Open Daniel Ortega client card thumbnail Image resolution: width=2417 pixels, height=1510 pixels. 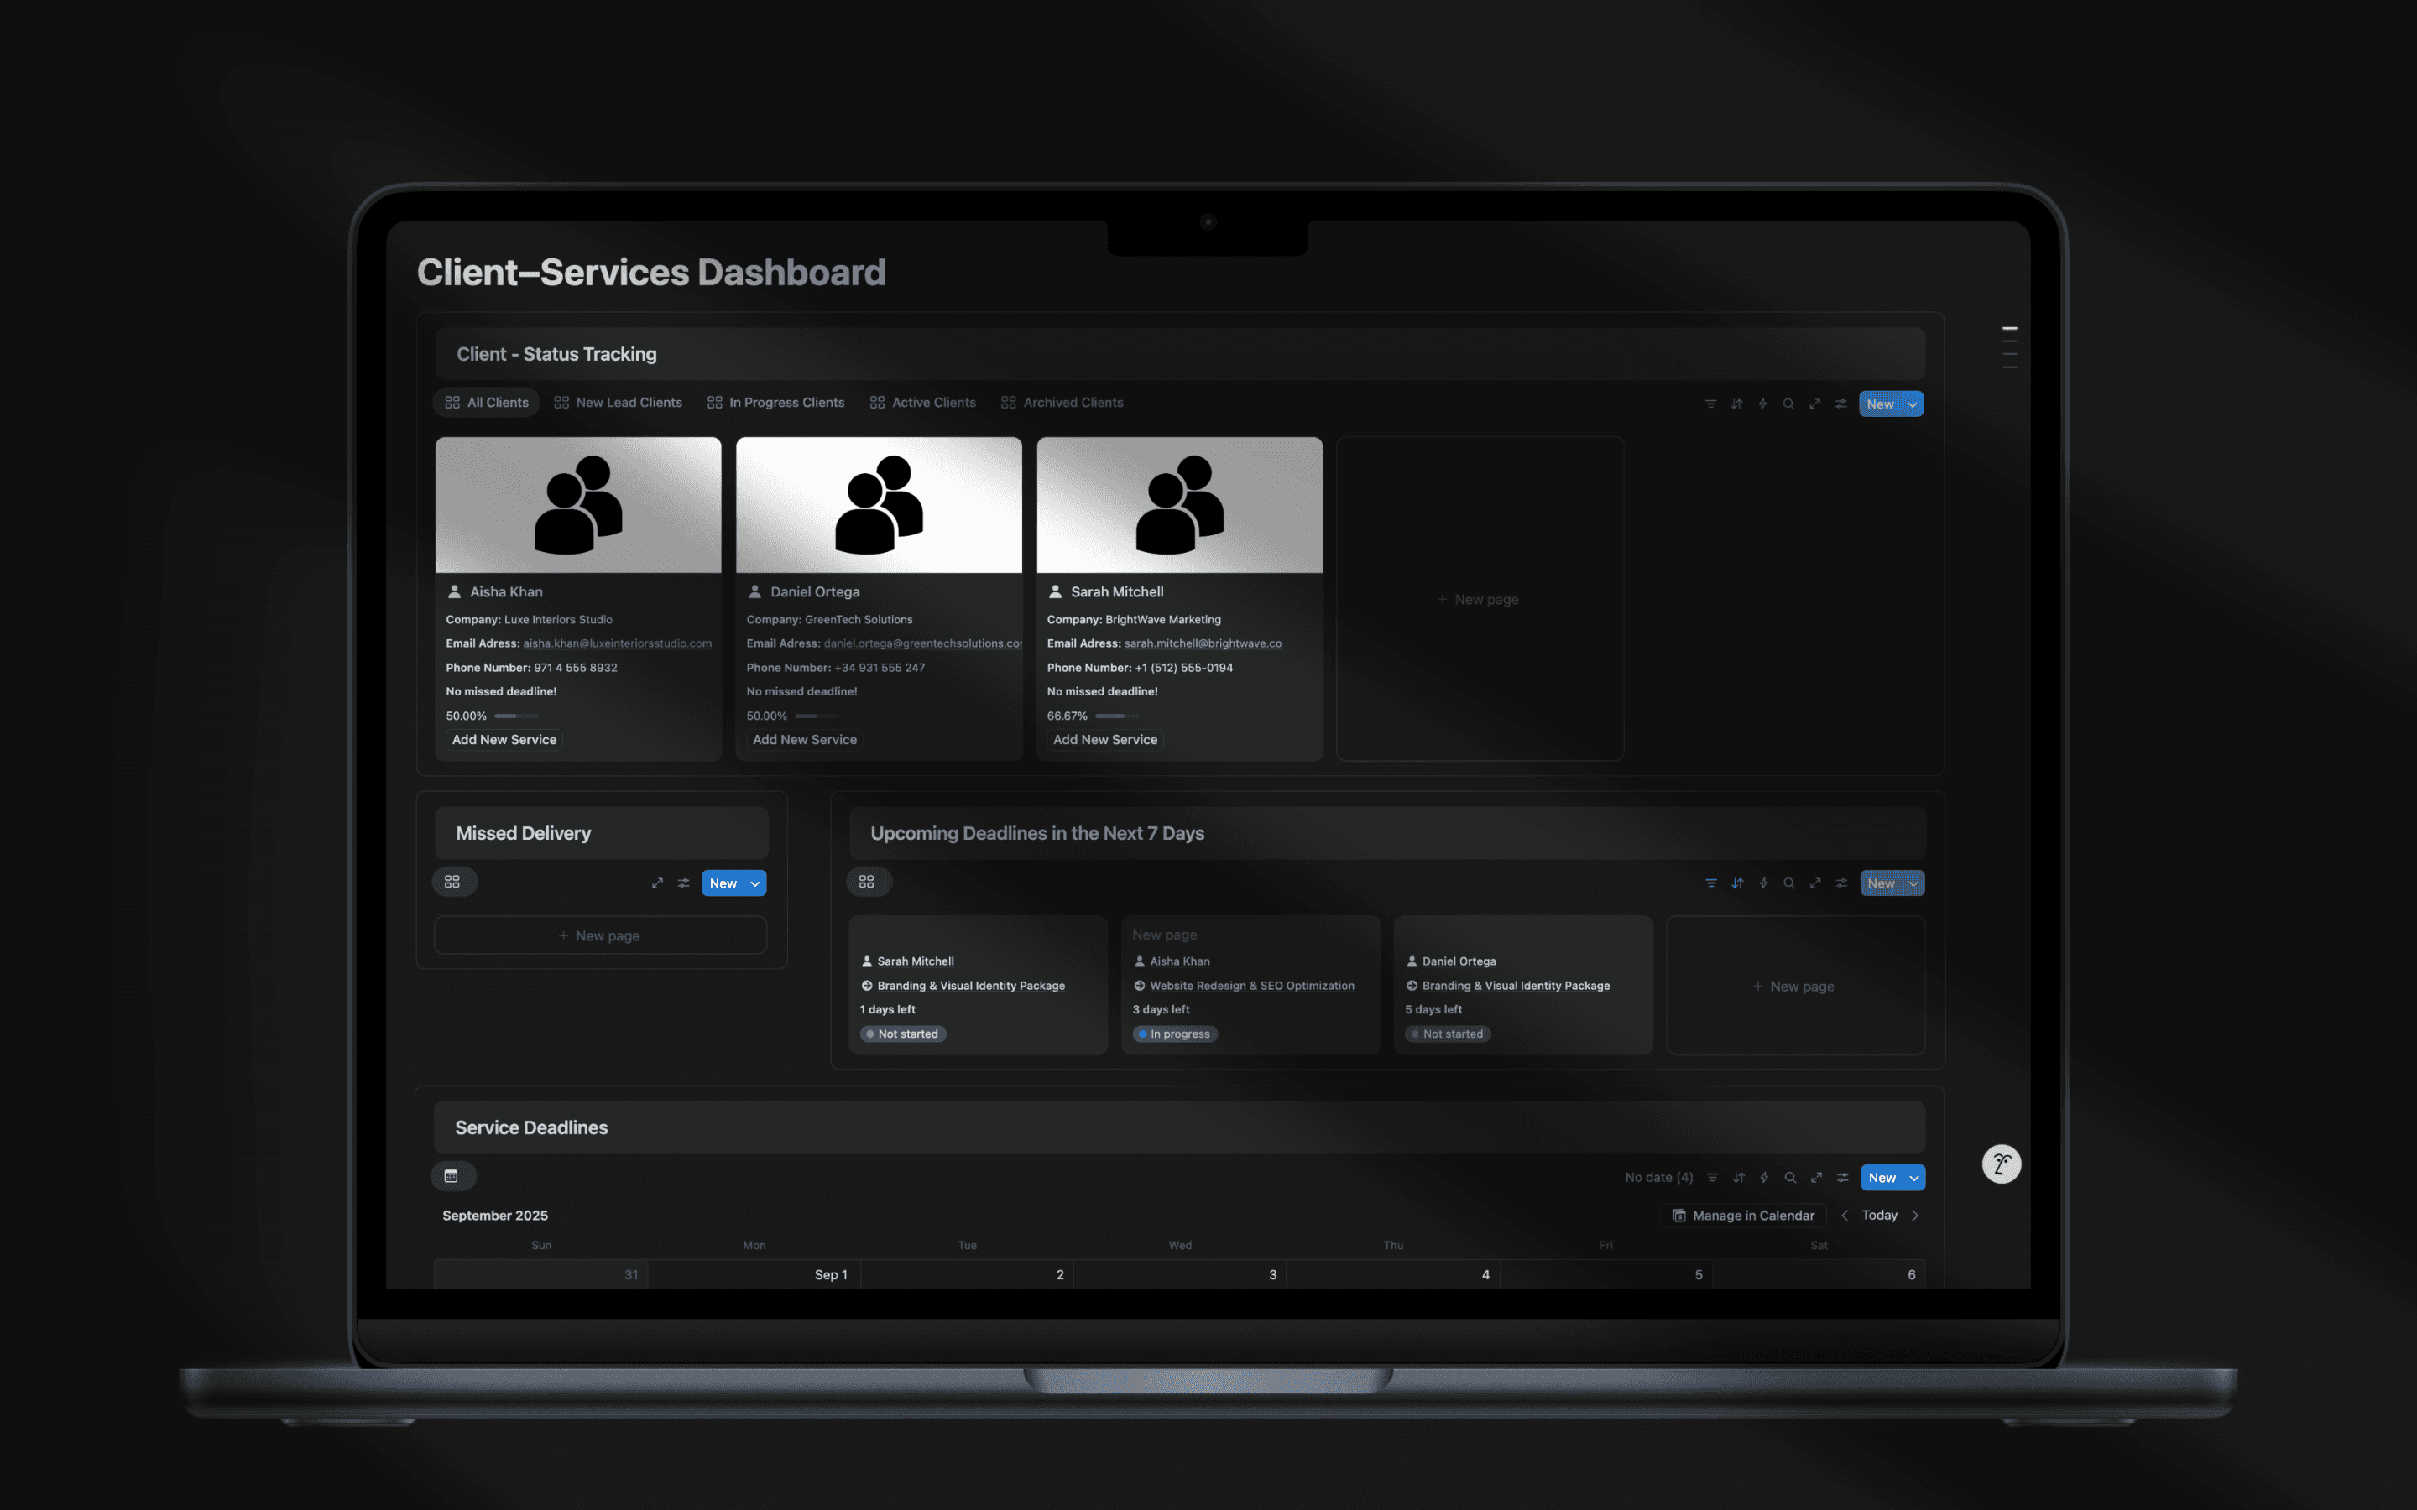click(879, 505)
